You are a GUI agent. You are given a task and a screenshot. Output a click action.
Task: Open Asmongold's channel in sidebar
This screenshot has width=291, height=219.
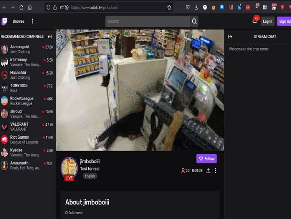27,49
